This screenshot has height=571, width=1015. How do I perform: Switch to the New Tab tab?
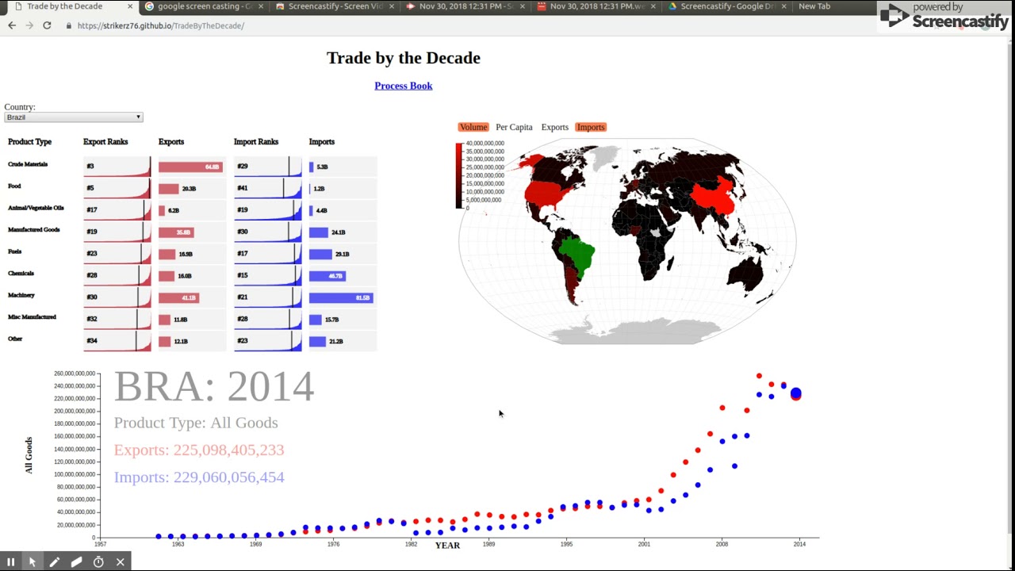814,6
